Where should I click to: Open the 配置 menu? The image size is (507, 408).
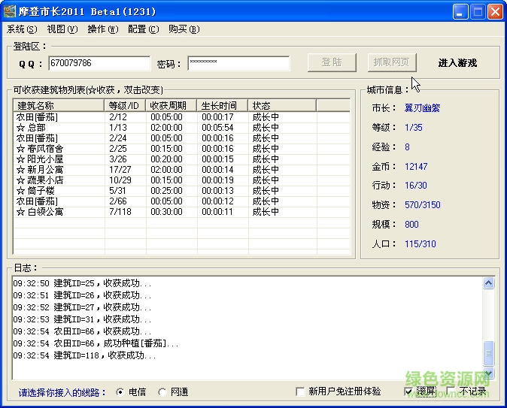tap(143, 29)
